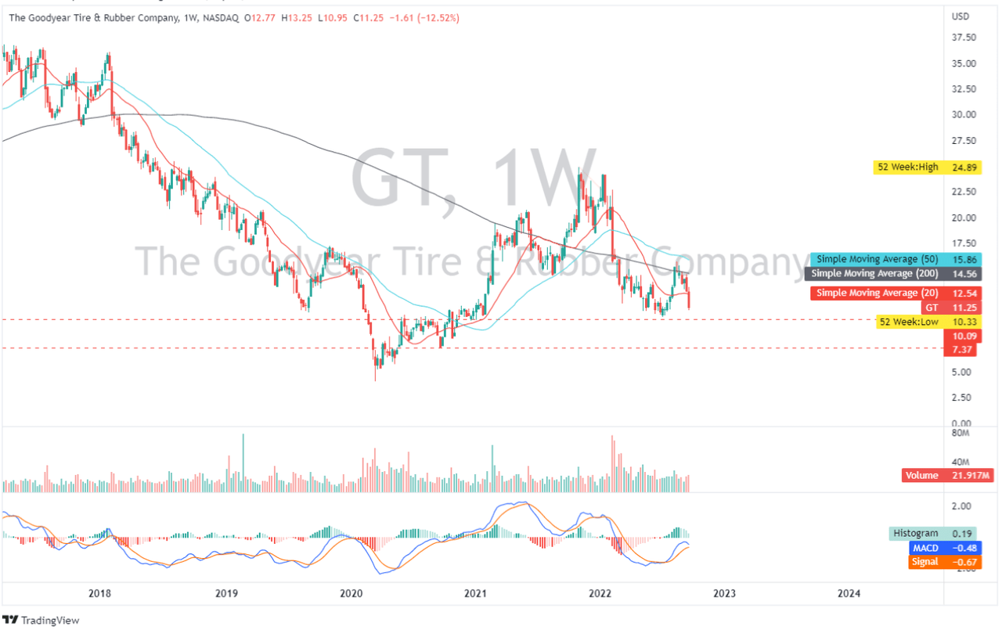
Task: Click the 2.00 MACD axis value
Action: (x=963, y=506)
